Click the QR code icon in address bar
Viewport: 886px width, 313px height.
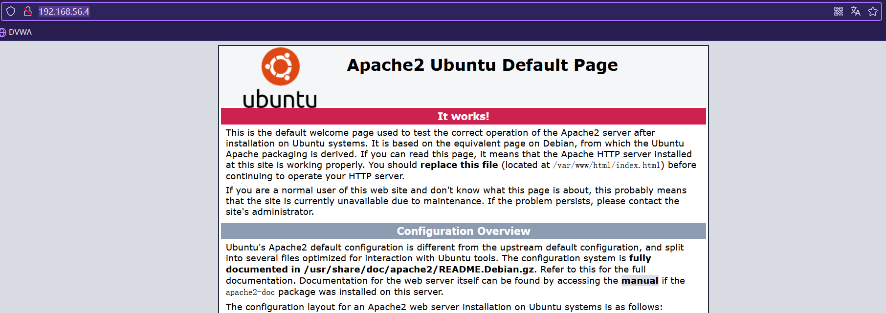[x=838, y=11]
